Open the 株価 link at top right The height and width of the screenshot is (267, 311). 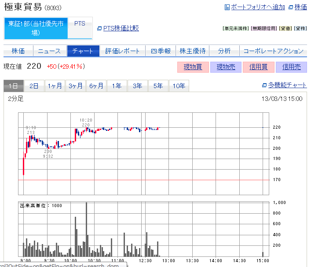coord(301,7)
